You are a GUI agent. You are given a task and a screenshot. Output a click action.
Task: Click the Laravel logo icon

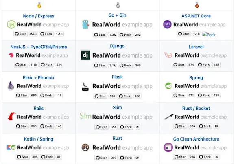point(168,55)
